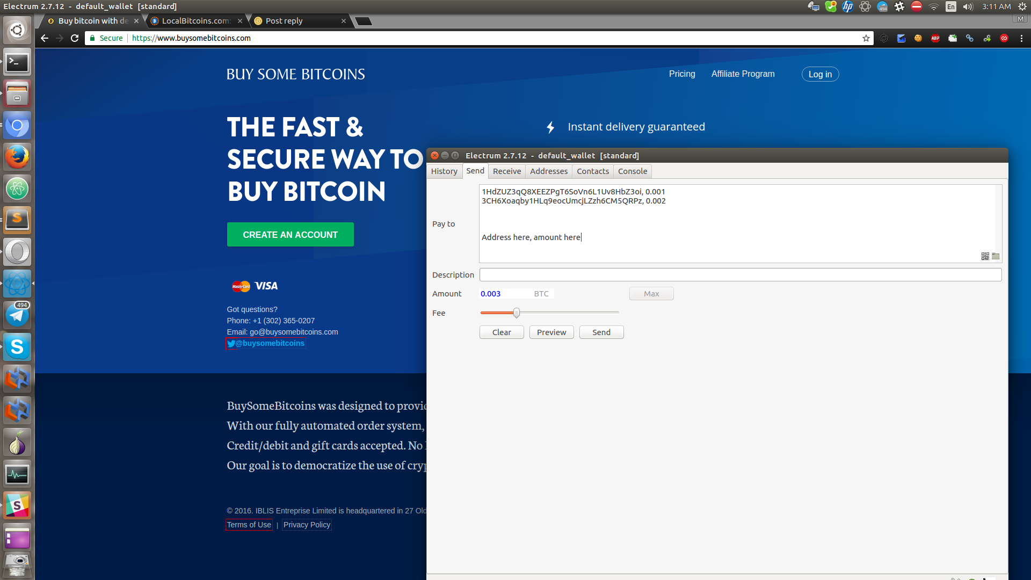Click the browser address bar URL
The width and height of the screenshot is (1031, 580).
tap(191, 38)
